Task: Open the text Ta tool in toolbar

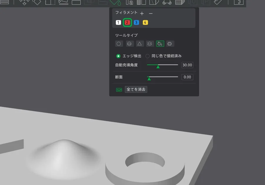Action: [x=129, y=2]
